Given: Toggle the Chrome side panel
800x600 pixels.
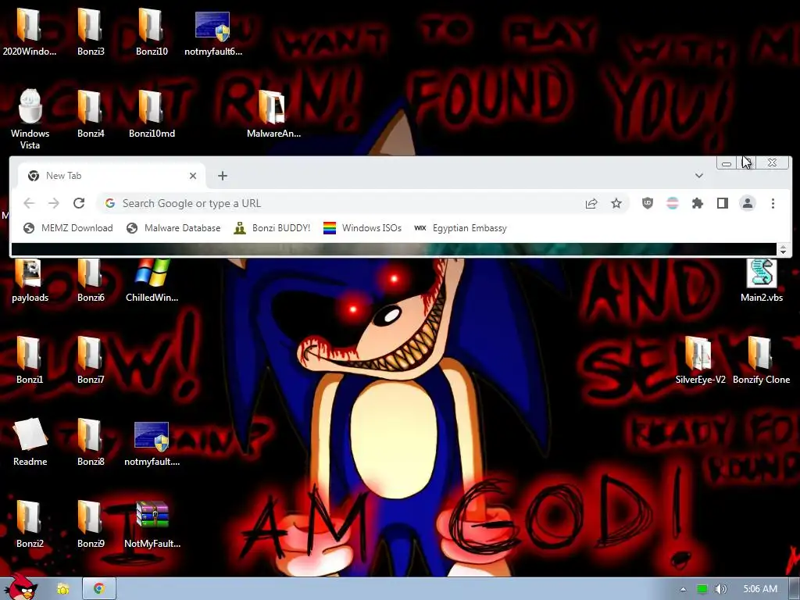Looking at the screenshot, I should click(723, 203).
